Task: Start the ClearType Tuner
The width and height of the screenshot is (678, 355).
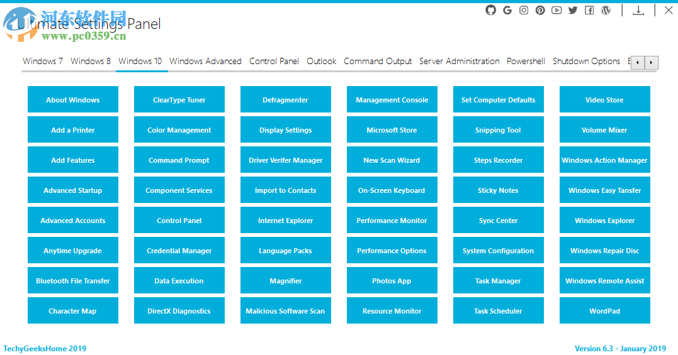Action: [x=179, y=99]
